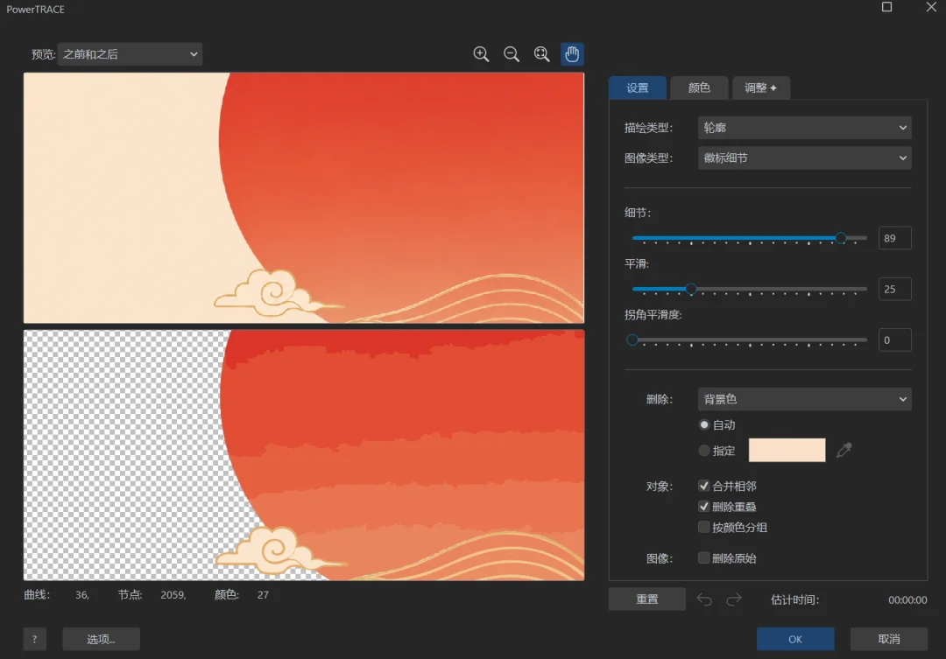Click the 细节 value field showing 89
Viewport: 946px width, 659px height.
coord(894,238)
